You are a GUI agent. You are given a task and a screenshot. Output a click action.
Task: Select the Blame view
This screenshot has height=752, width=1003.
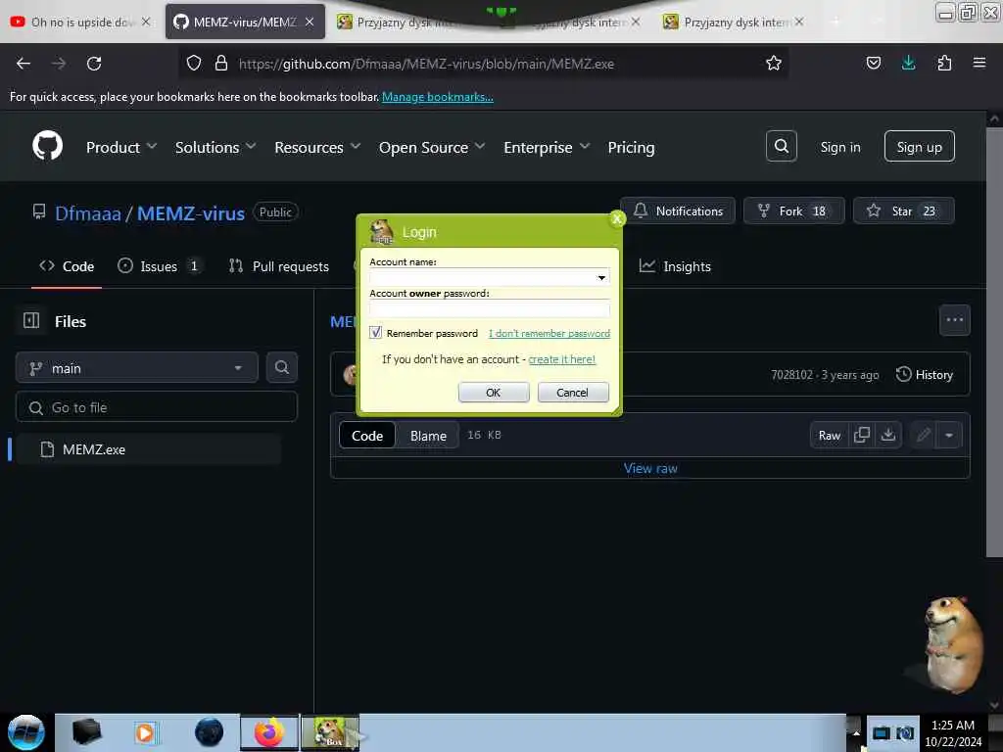[428, 436]
